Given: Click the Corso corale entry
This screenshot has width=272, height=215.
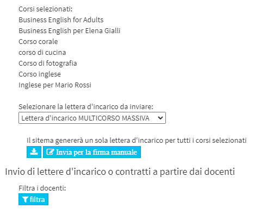Looking at the screenshot, I should (x=38, y=42).
